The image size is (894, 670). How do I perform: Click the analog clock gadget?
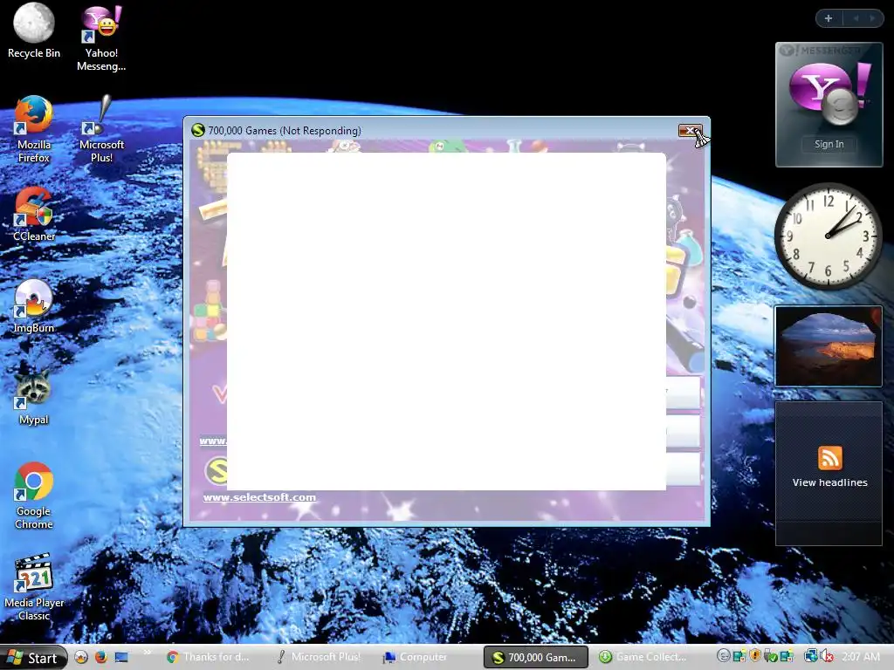pos(828,236)
